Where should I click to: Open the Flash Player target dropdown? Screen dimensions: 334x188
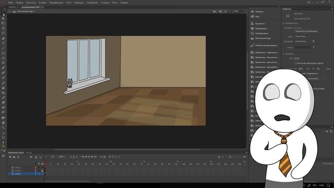pyautogui.click(x=302, y=37)
